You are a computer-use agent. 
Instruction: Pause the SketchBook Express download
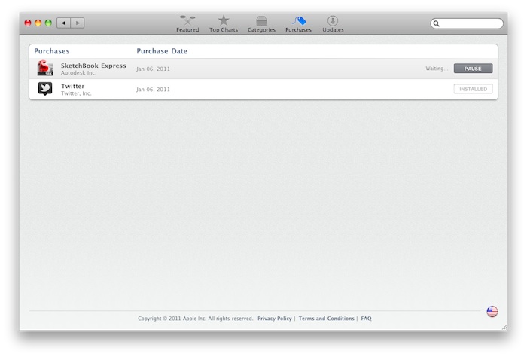pyautogui.click(x=474, y=69)
